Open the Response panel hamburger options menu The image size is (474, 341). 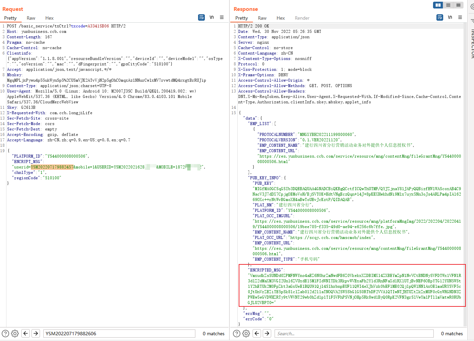click(460, 17)
